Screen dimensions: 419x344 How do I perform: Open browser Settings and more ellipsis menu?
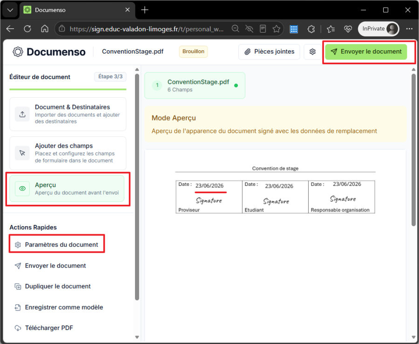(409, 29)
